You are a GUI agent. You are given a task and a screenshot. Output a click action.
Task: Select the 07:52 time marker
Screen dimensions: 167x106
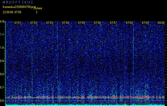[34, 23]
